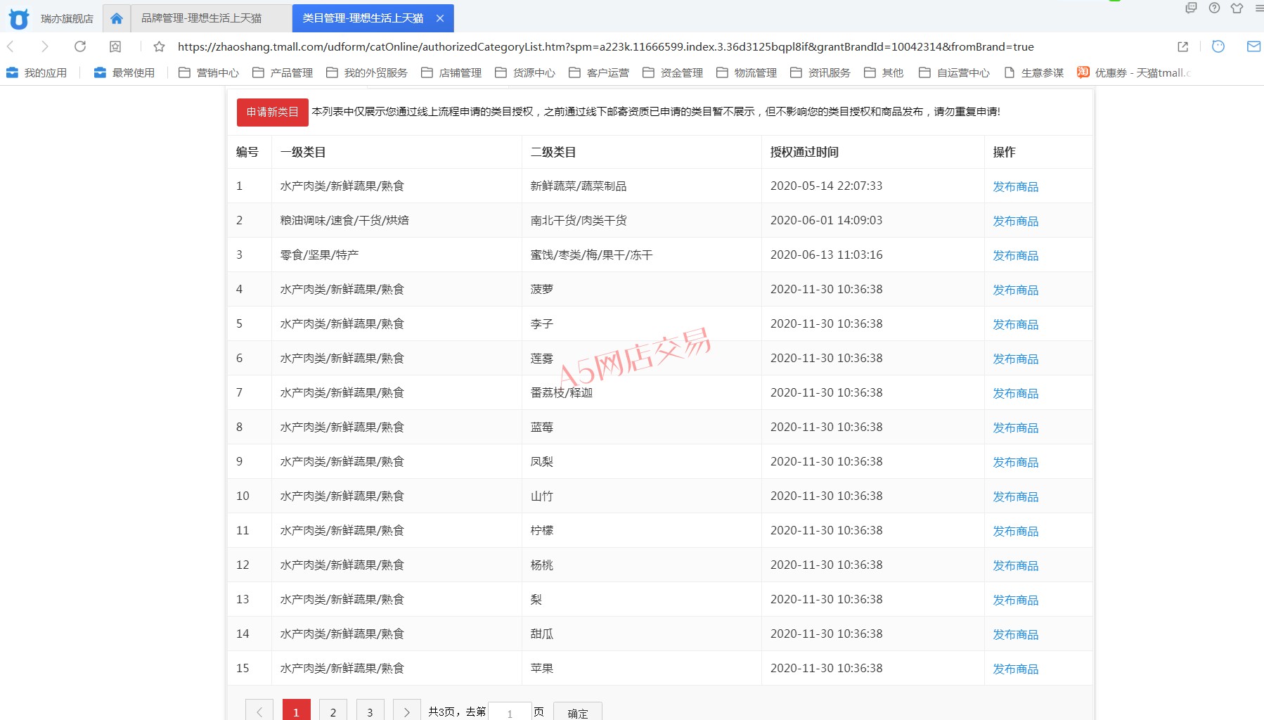
Task: Open the 资讯服务 bookmark folder
Action: click(x=820, y=72)
